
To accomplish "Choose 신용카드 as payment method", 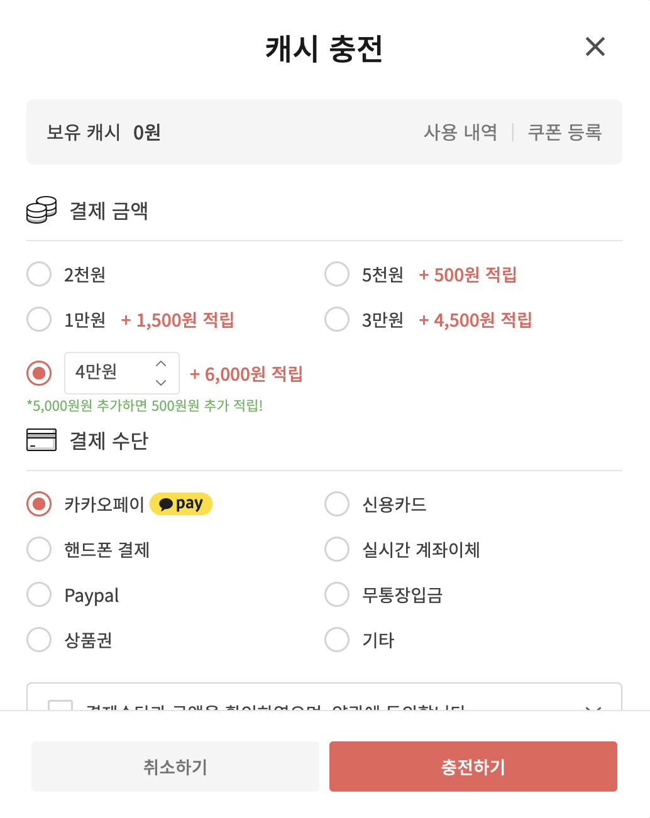I will click(337, 503).
